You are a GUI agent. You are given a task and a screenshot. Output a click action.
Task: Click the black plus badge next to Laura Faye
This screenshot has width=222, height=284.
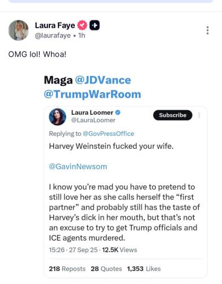click(x=95, y=25)
